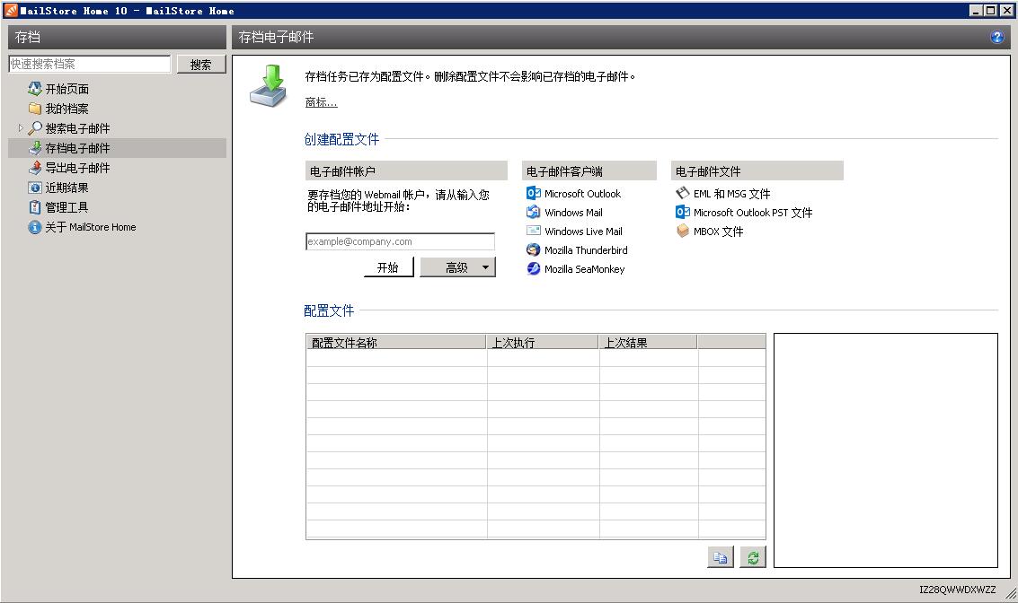Screen dimensions: 1018x603
Task: Click the 关于 MailStore Home info icon
Action: (35, 227)
